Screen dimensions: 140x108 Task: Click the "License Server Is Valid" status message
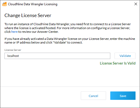click(118, 63)
